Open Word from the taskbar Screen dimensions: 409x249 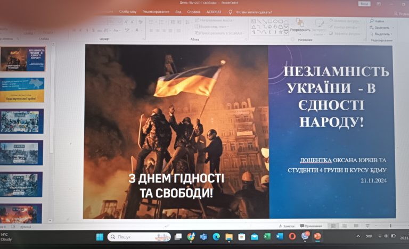280,237
